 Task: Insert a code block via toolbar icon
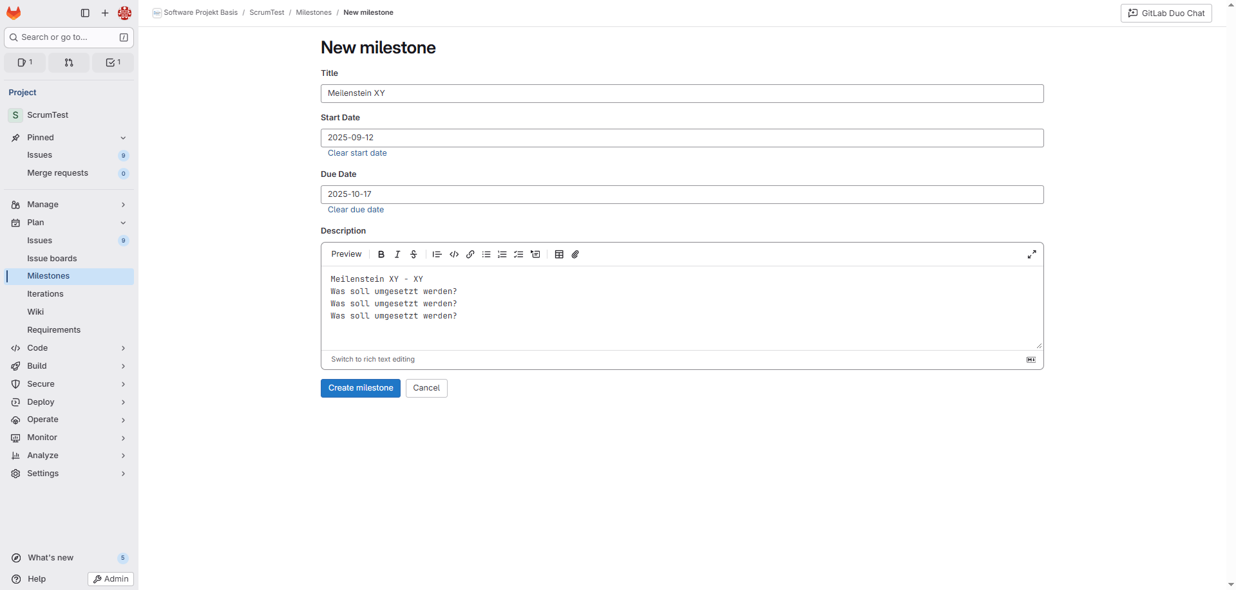click(454, 254)
